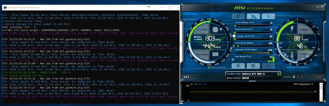Click the GPU chip icon beside GPU Clock
Viewport: 329px width, 106px height.
pos(215,30)
